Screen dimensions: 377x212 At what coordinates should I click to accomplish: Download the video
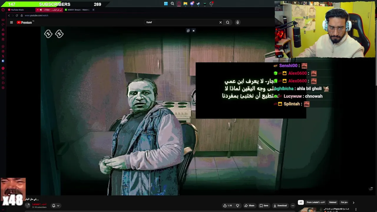[280, 206]
